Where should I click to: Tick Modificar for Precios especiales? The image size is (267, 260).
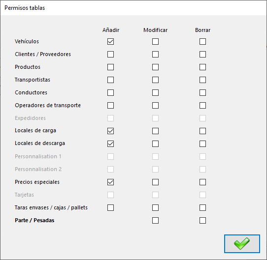click(x=155, y=182)
